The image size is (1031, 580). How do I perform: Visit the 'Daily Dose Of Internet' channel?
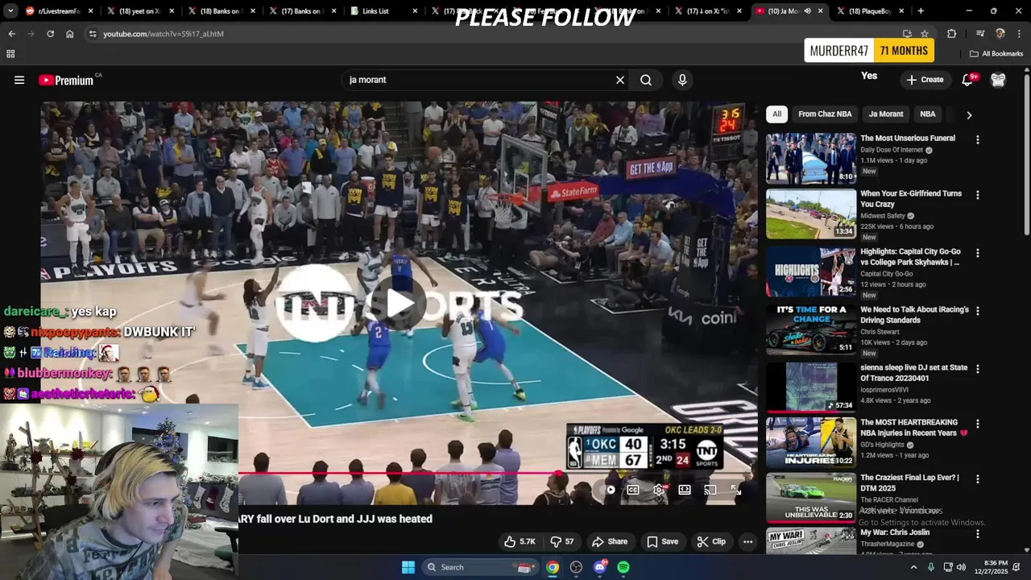(x=891, y=150)
